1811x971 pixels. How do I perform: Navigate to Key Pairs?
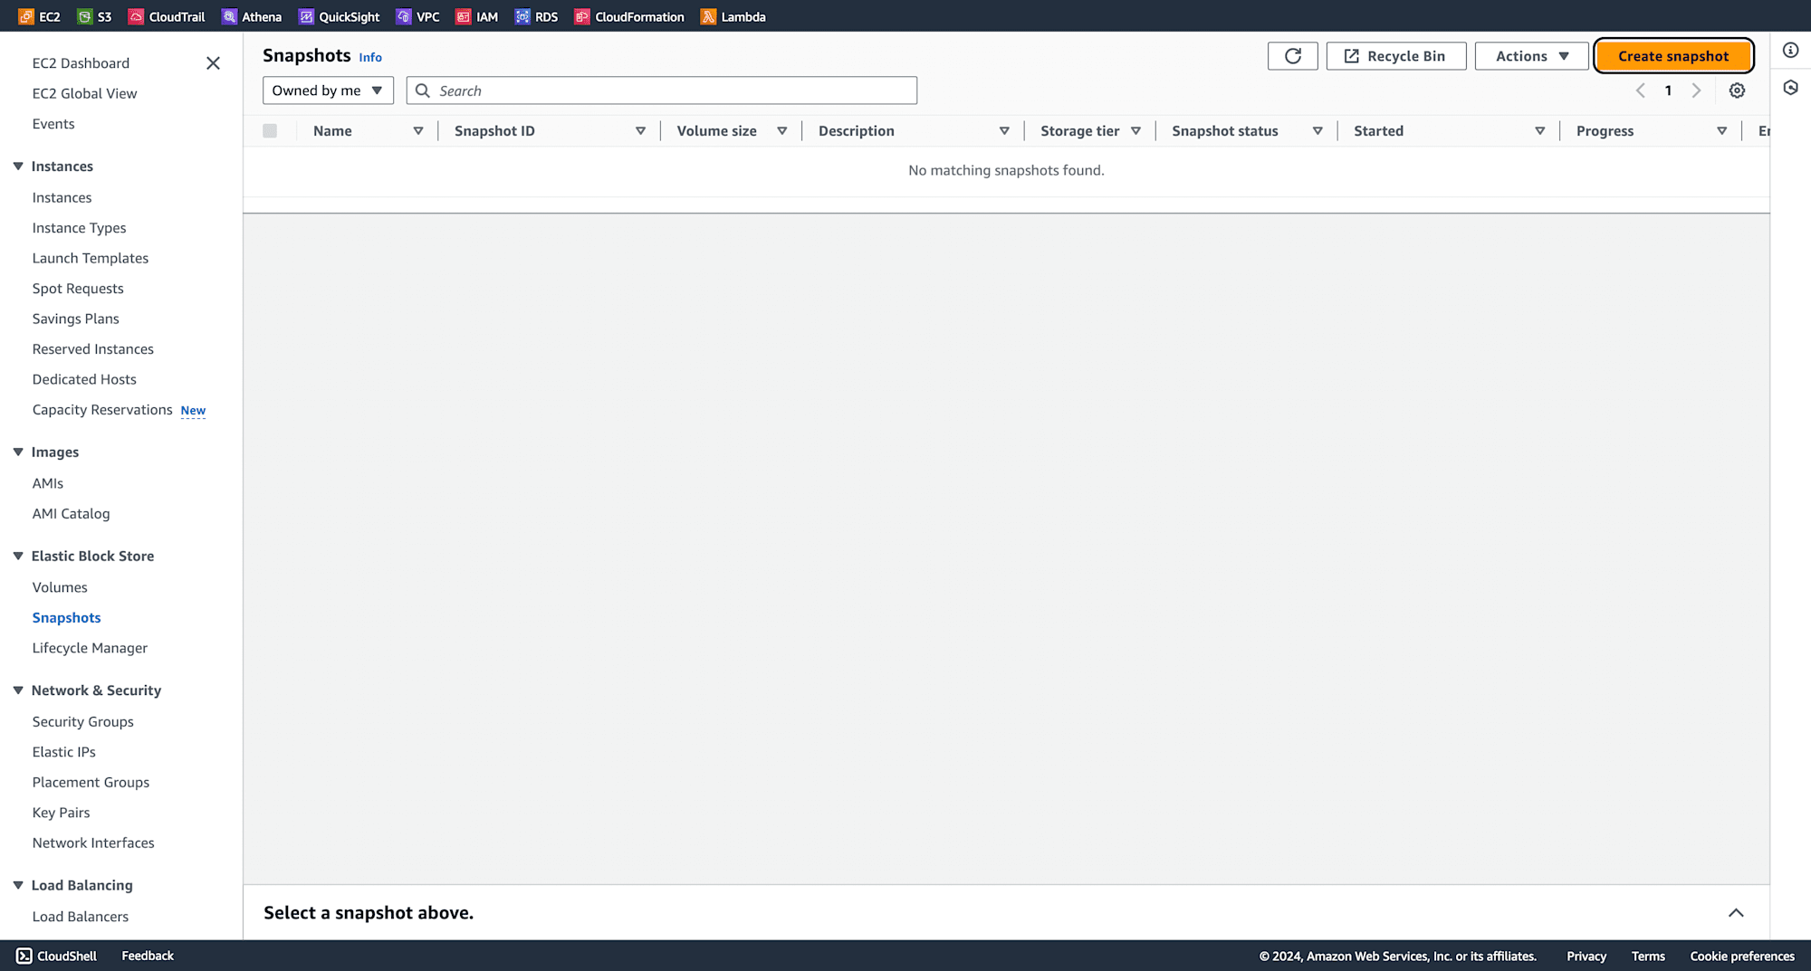click(x=61, y=813)
